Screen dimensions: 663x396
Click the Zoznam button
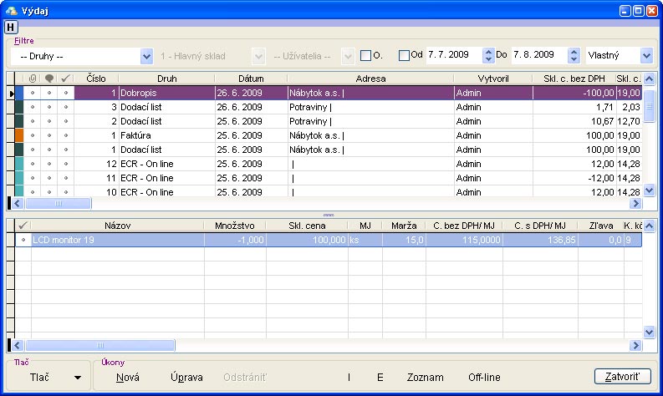(425, 378)
